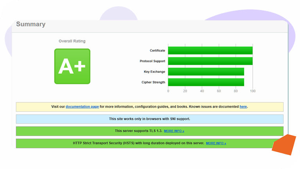This screenshot has height=169, width=300.
Task: Click the 'here' known issues link
Action: 243,107
